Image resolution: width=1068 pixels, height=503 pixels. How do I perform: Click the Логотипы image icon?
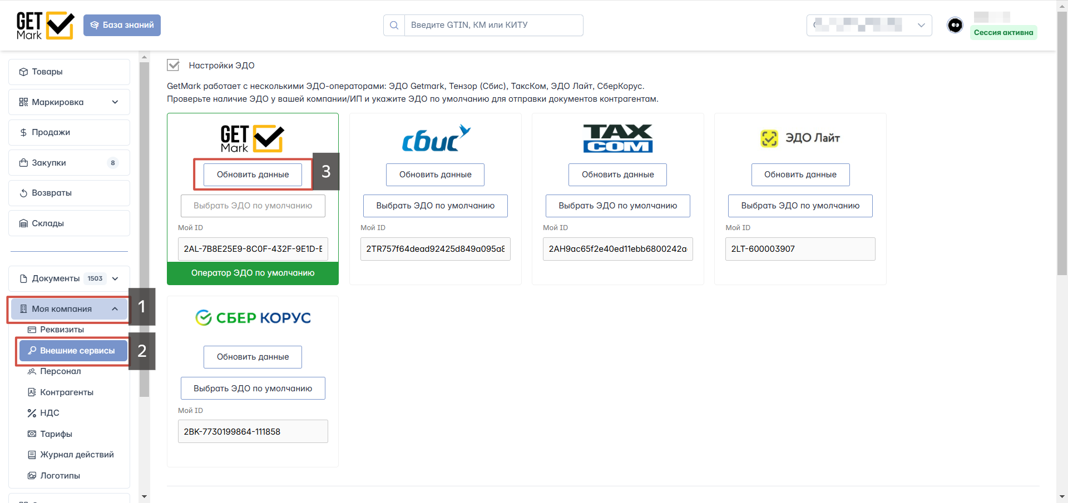pyautogui.click(x=32, y=476)
